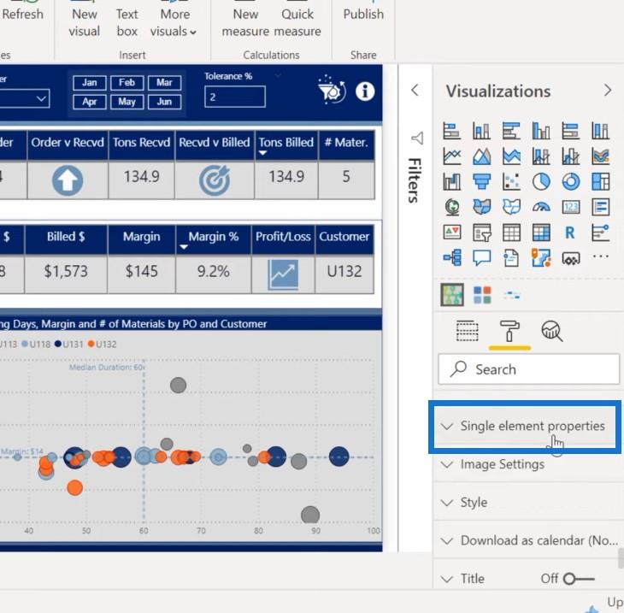The image size is (624, 613).
Task: Click the info icon in report header
Action: click(365, 91)
